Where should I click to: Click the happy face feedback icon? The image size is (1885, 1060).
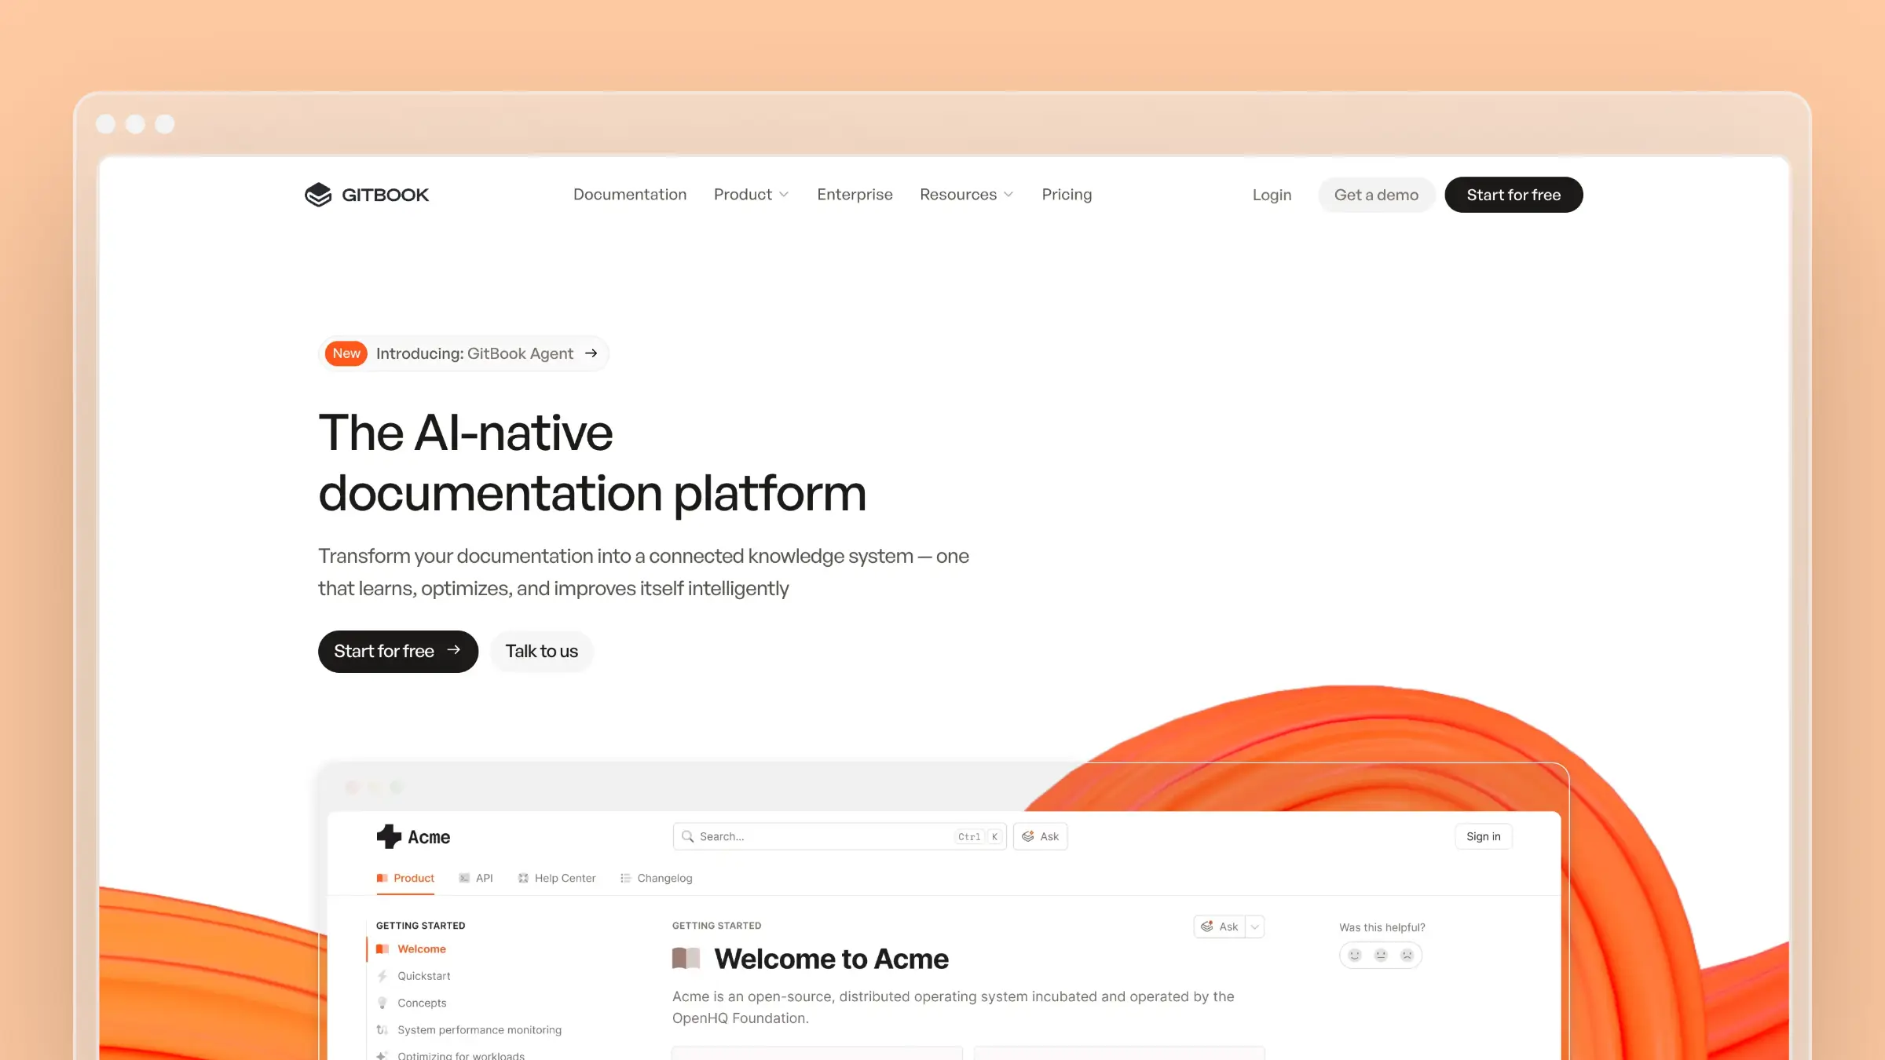click(x=1355, y=955)
